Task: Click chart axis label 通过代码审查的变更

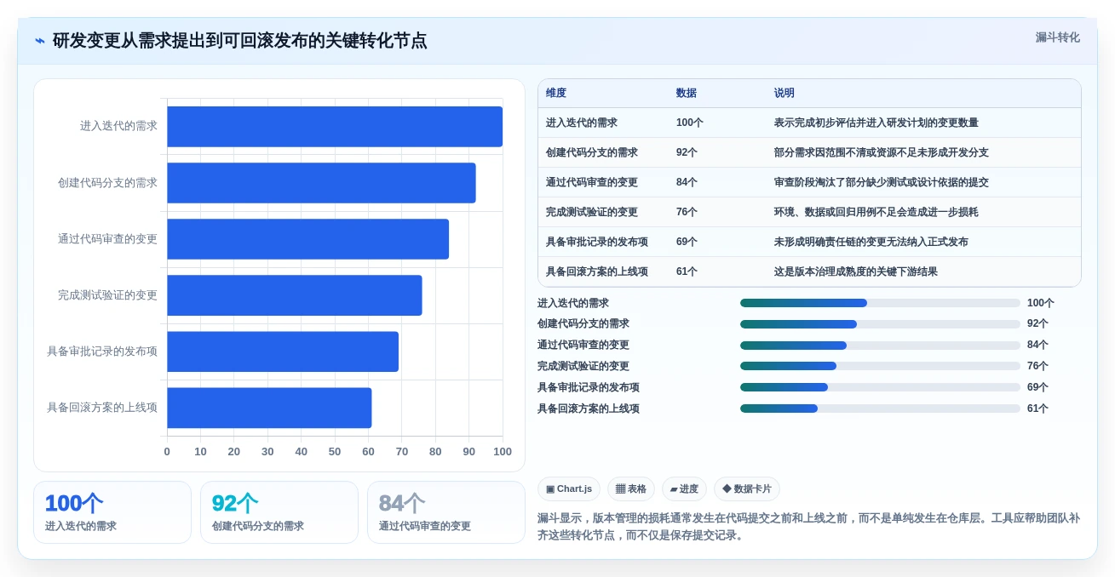Action: tap(107, 239)
